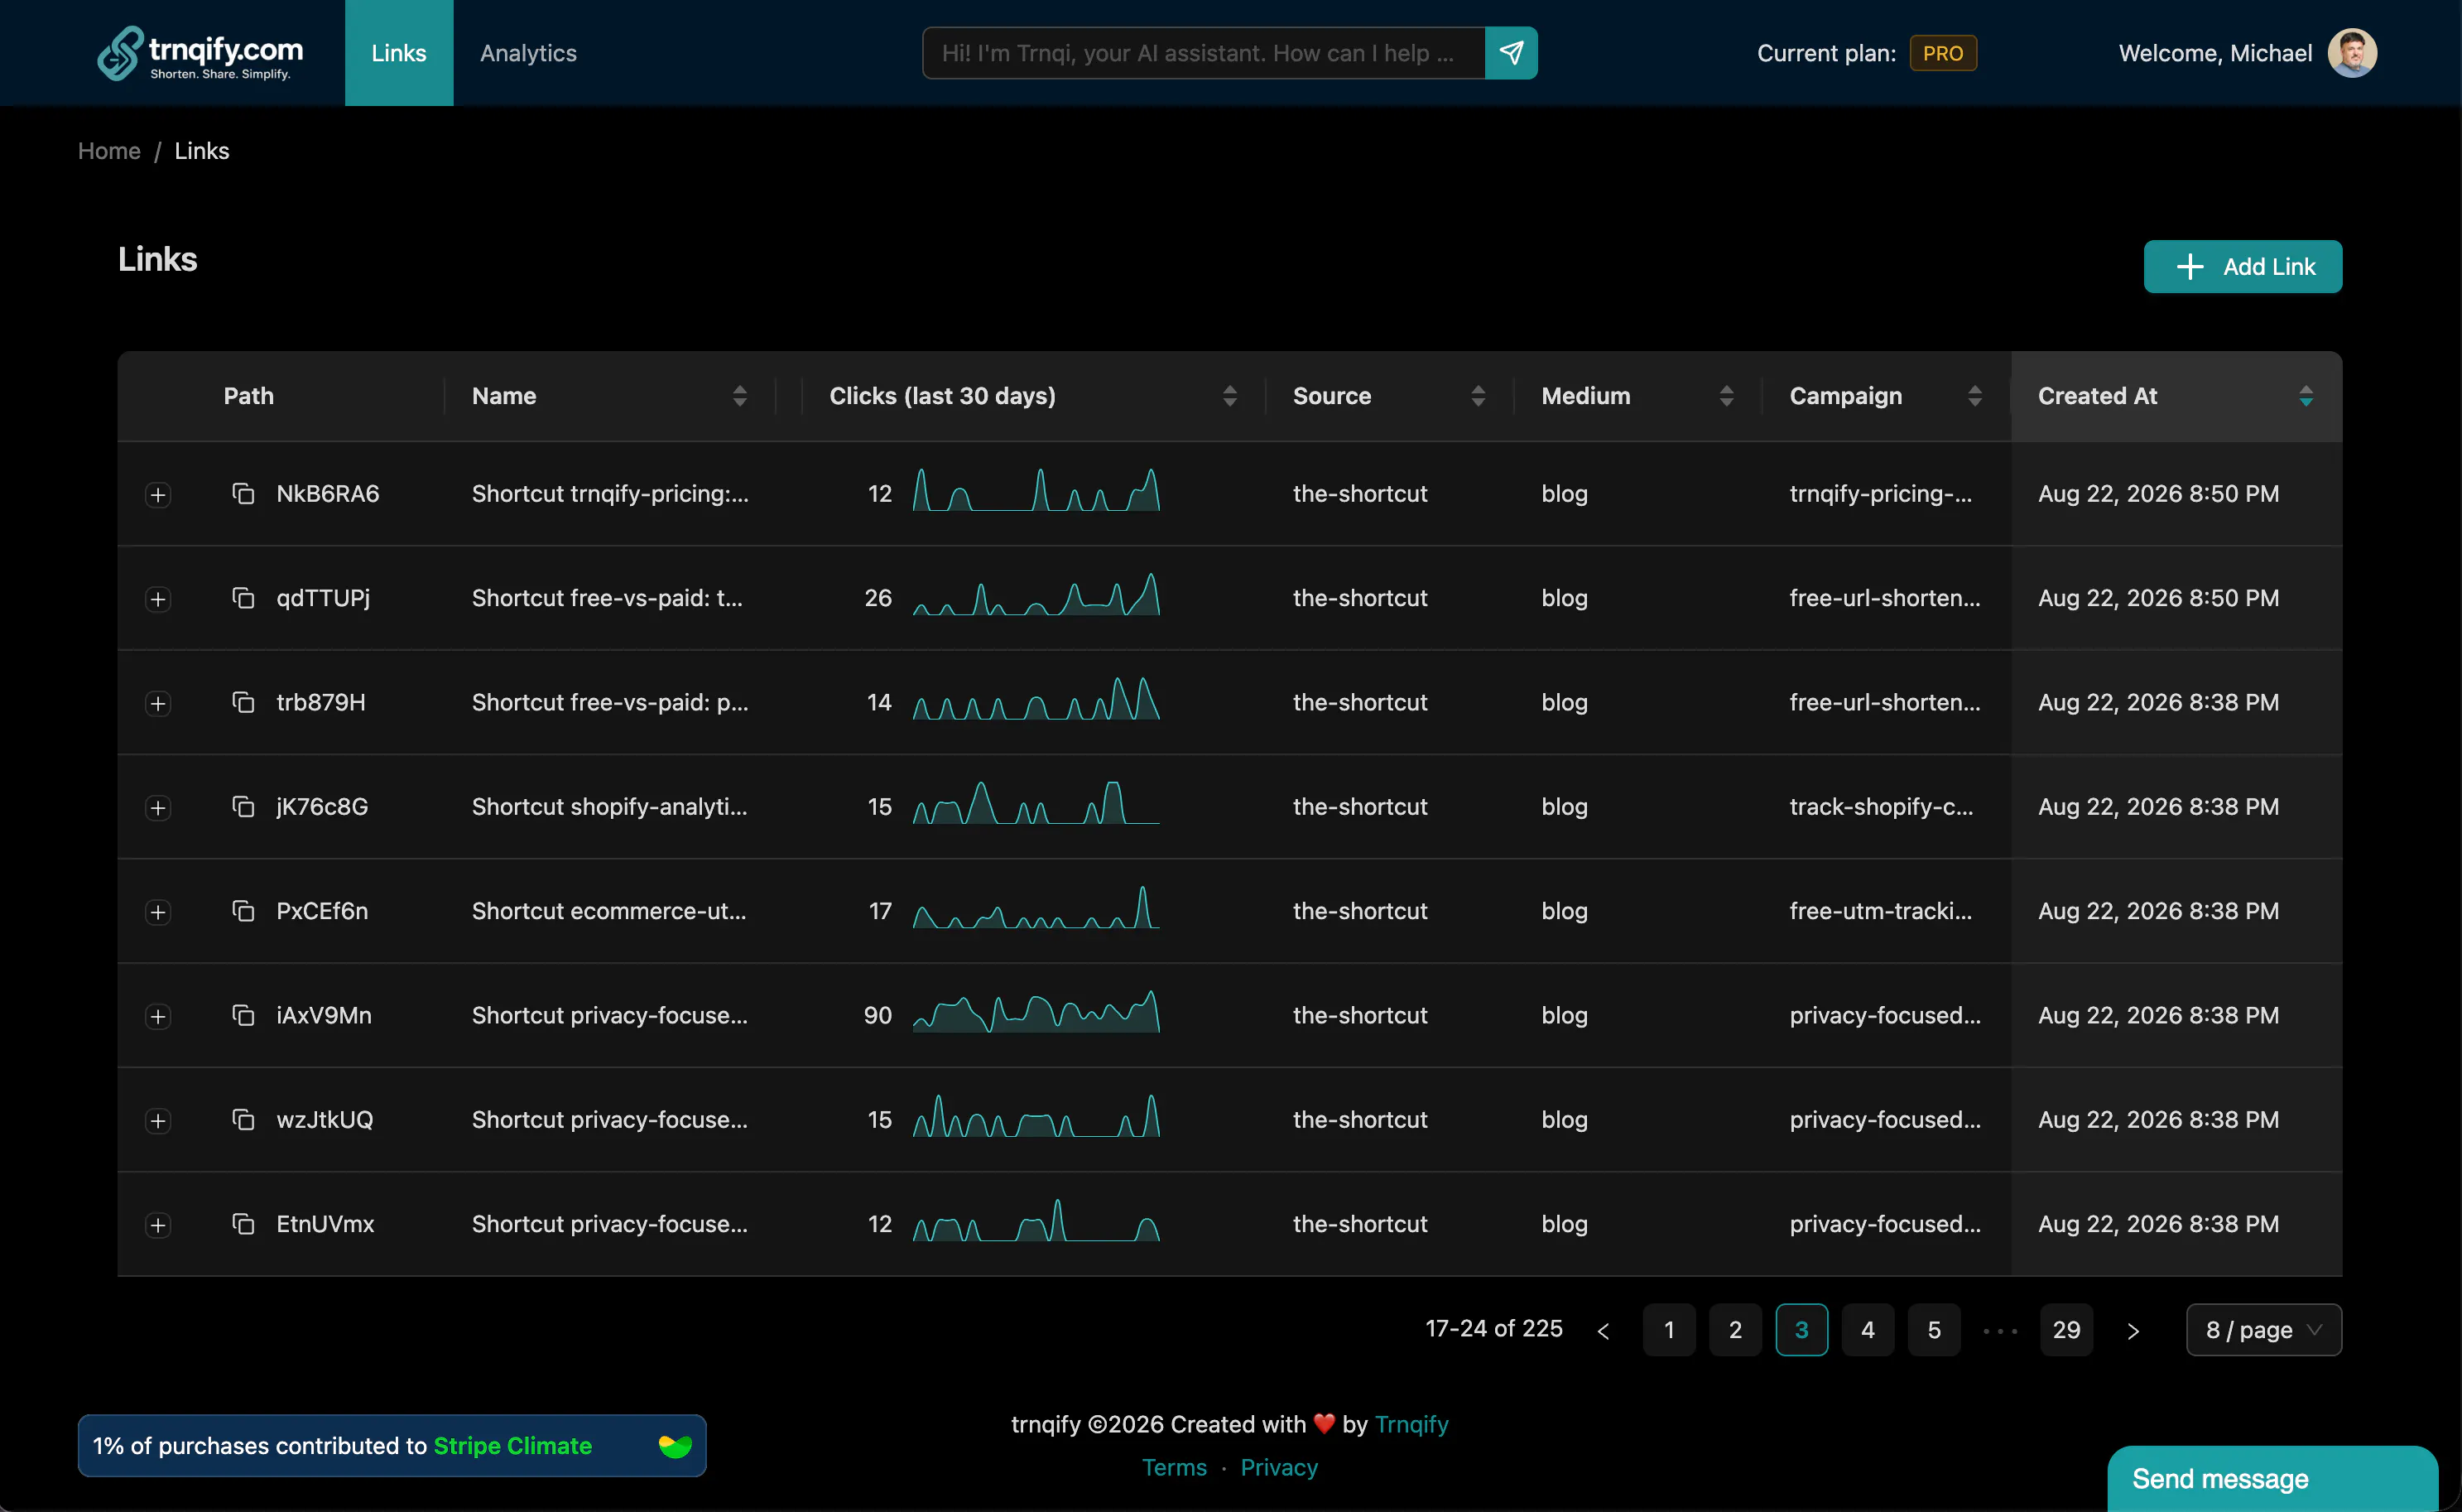Copy the NkB6RA6 link path

coord(243,494)
